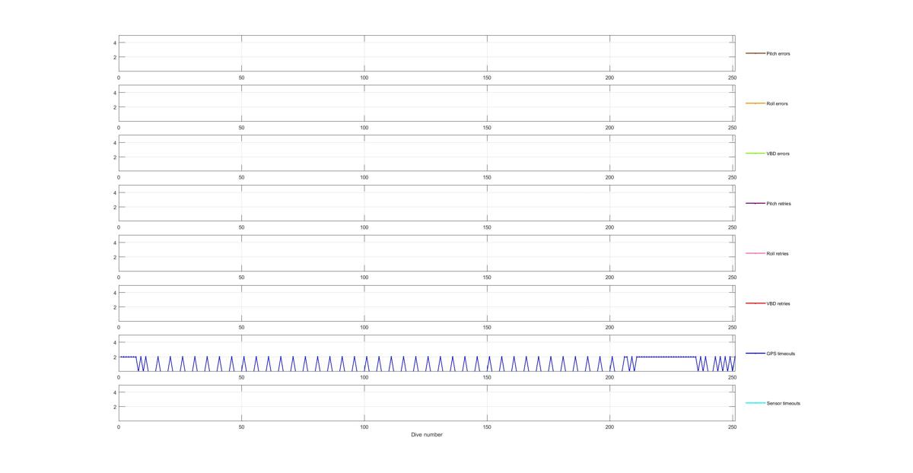Click the 'Sensor timeouts' legend label
The height and width of the screenshot is (473, 913).
[x=783, y=403]
